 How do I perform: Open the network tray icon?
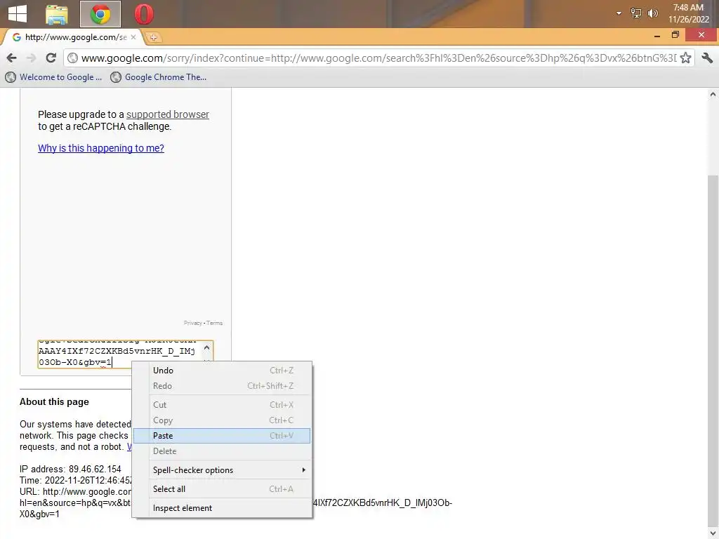point(636,13)
